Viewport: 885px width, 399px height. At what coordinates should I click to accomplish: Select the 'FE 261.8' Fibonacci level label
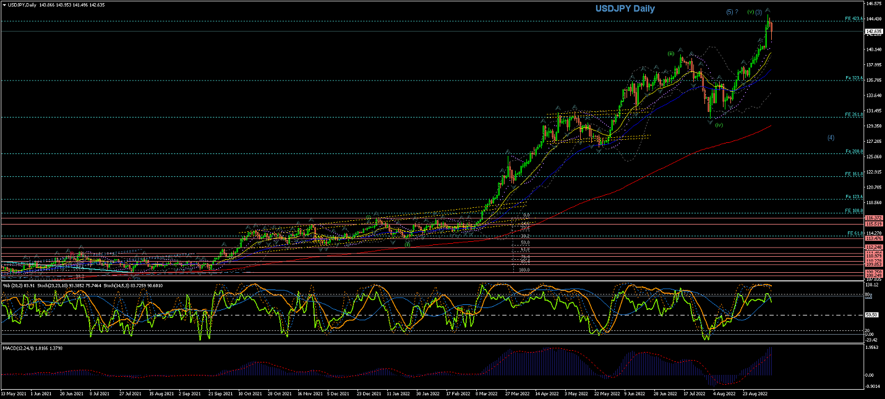[x=853, y=115]
